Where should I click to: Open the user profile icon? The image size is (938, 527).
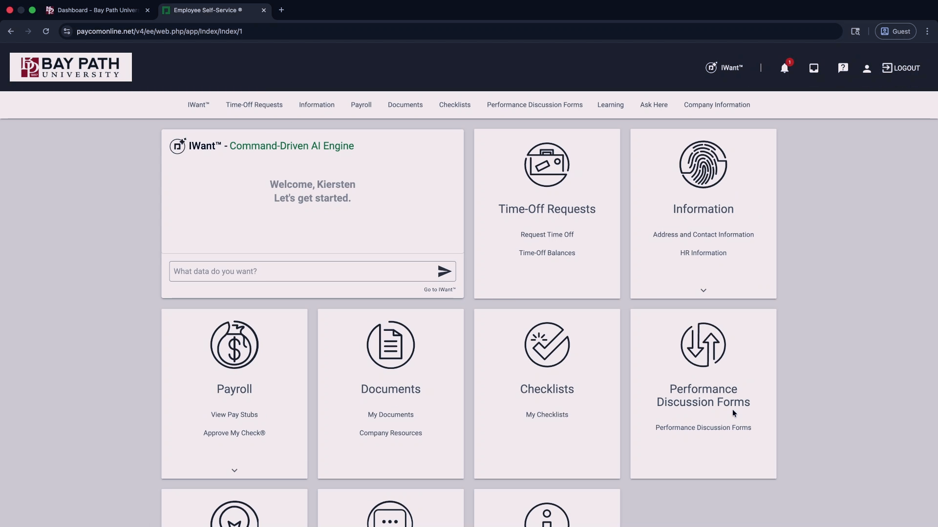(x=867, y=69)
